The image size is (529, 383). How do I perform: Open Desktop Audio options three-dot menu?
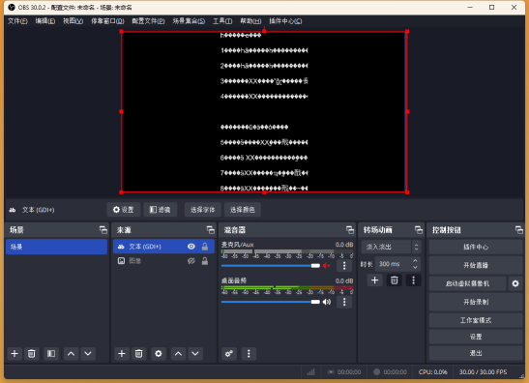tap(344, 302)
